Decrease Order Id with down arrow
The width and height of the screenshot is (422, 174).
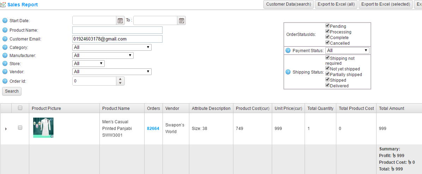120,83
